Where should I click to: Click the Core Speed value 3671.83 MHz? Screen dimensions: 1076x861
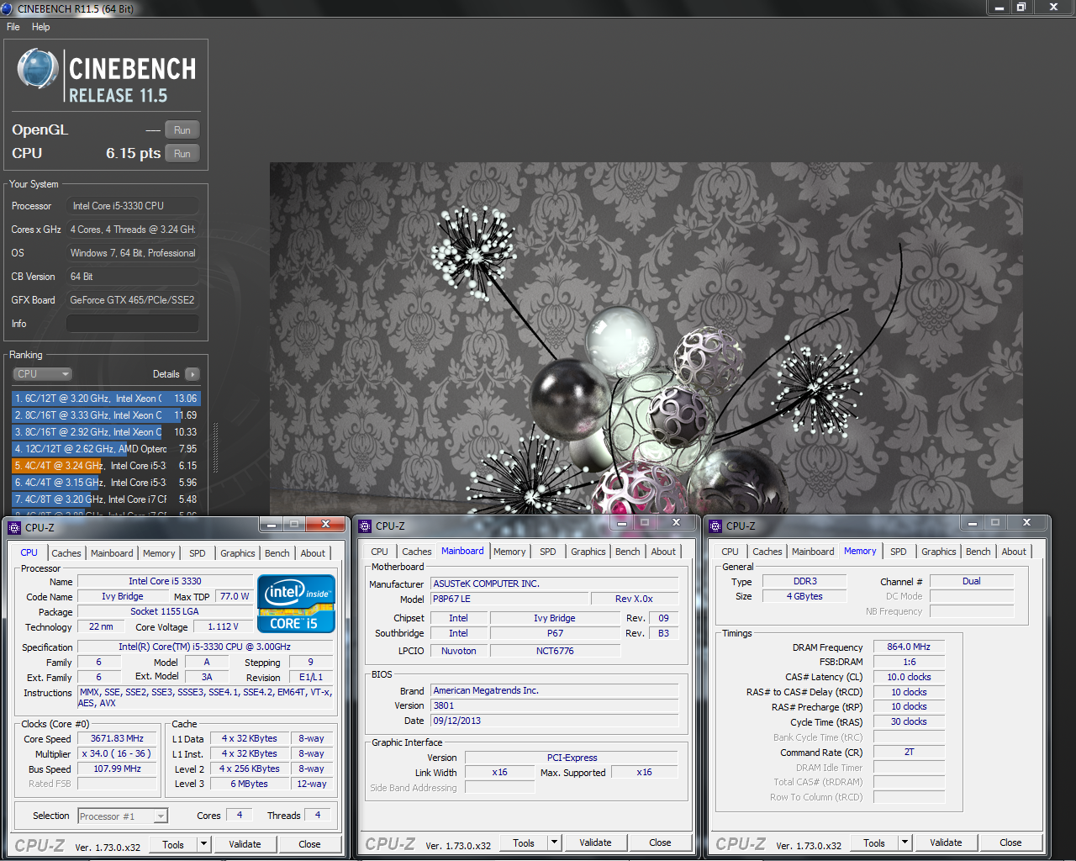(x=118, y=739)
